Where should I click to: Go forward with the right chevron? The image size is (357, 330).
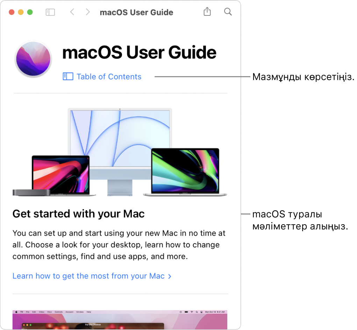88,12
